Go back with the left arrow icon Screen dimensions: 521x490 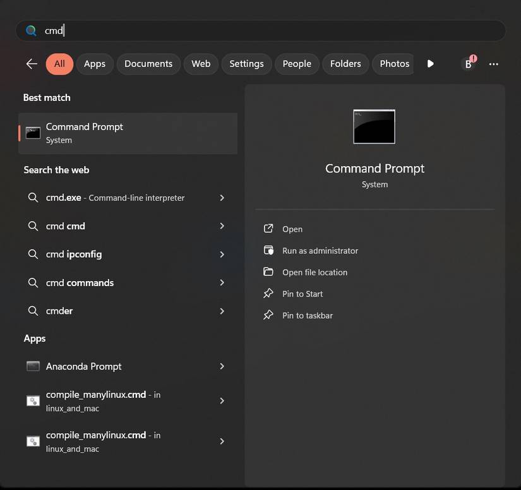click(32, 64)
